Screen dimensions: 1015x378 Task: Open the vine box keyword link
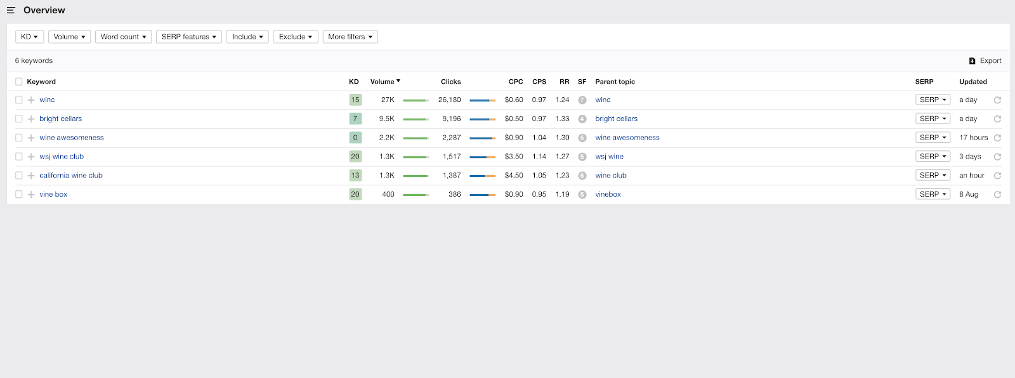(53, 195)
